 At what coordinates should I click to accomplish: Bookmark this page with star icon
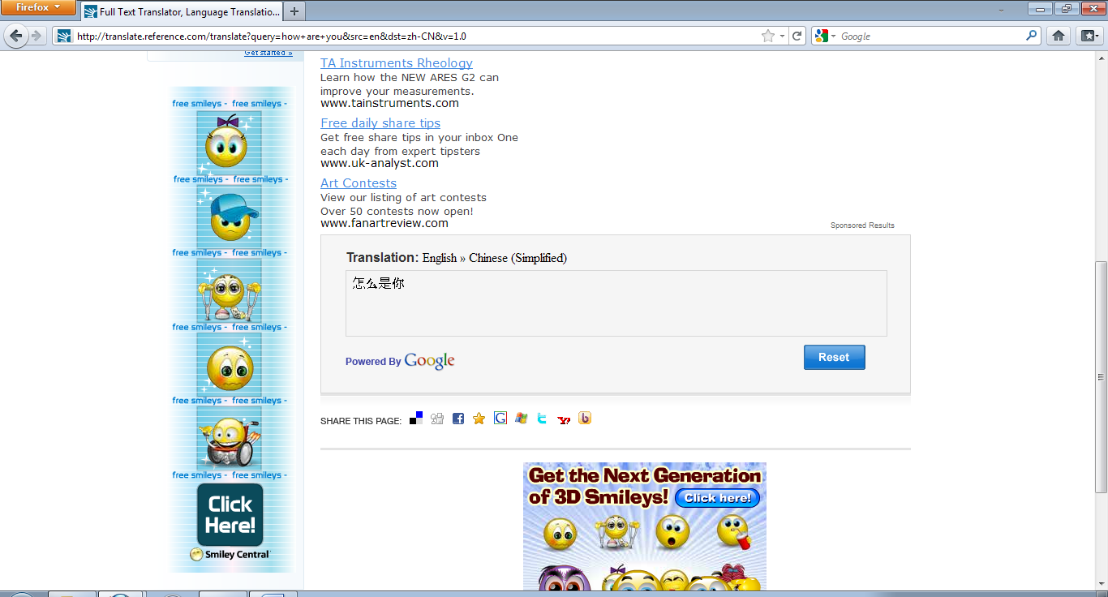[x=768, y=36]
